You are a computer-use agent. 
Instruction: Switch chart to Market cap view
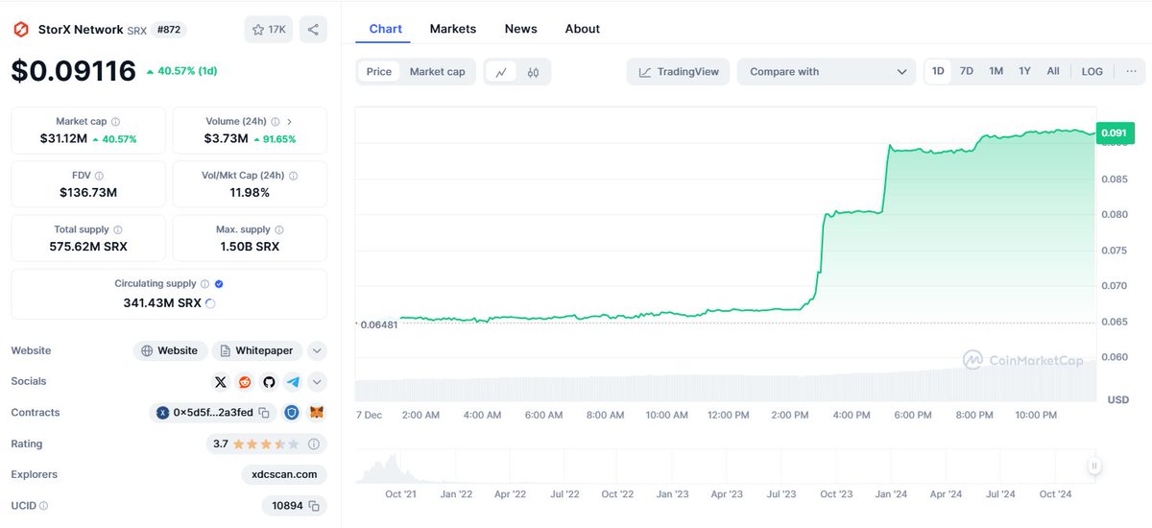(437, 72)
